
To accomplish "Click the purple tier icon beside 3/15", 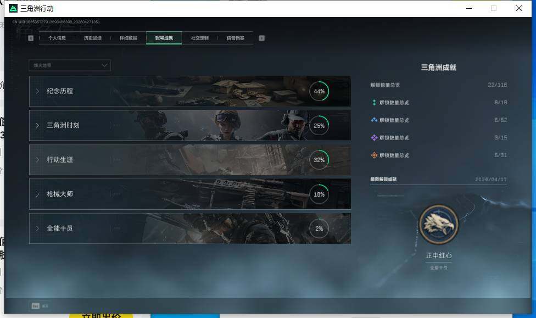I will tap(374, 137).
